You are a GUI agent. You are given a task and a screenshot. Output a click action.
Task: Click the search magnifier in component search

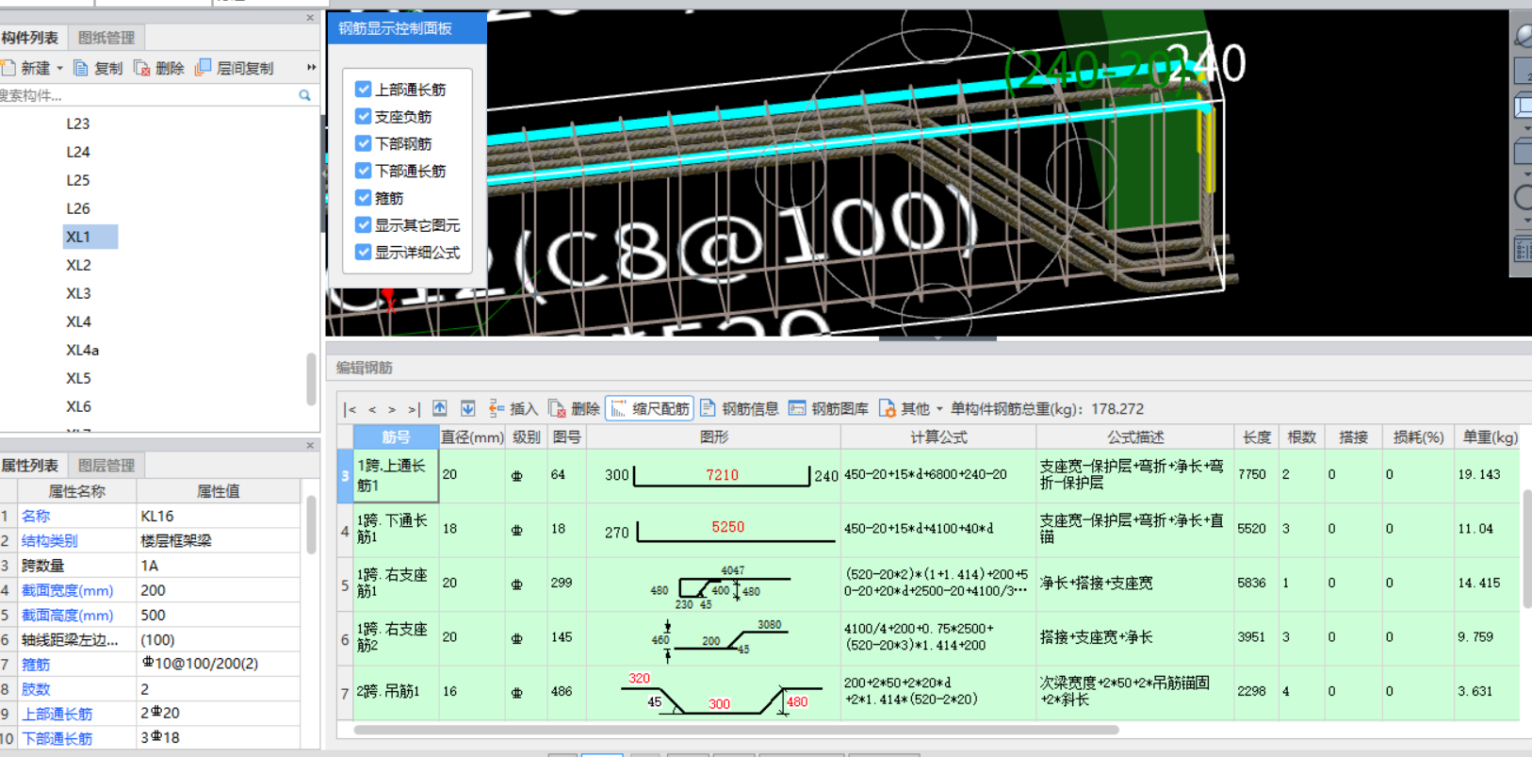coord(304,95)
